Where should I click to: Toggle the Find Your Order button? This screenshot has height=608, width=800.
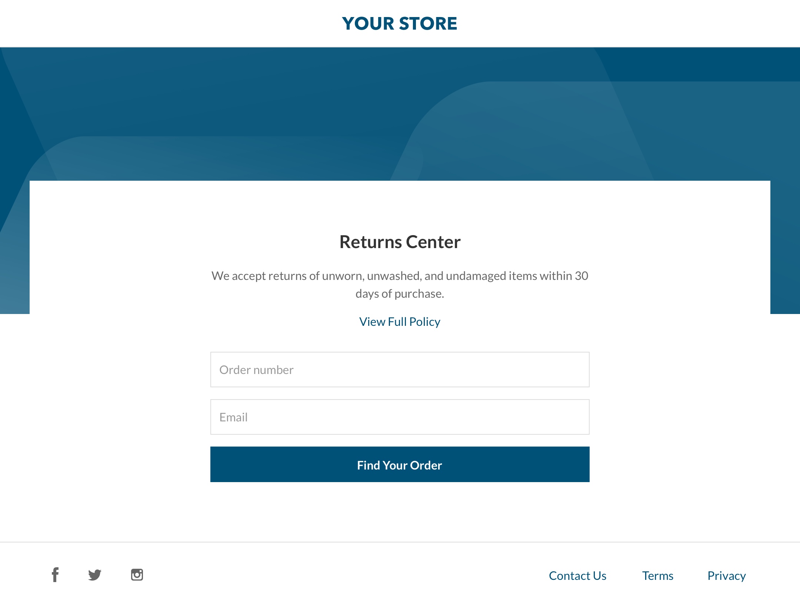[x=400, y=464]
